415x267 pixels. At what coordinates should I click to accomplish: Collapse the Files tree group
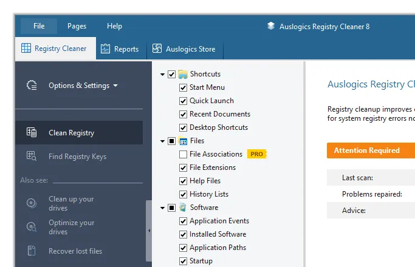coord(162,141)
